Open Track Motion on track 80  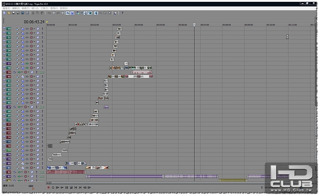pos(22,163)
